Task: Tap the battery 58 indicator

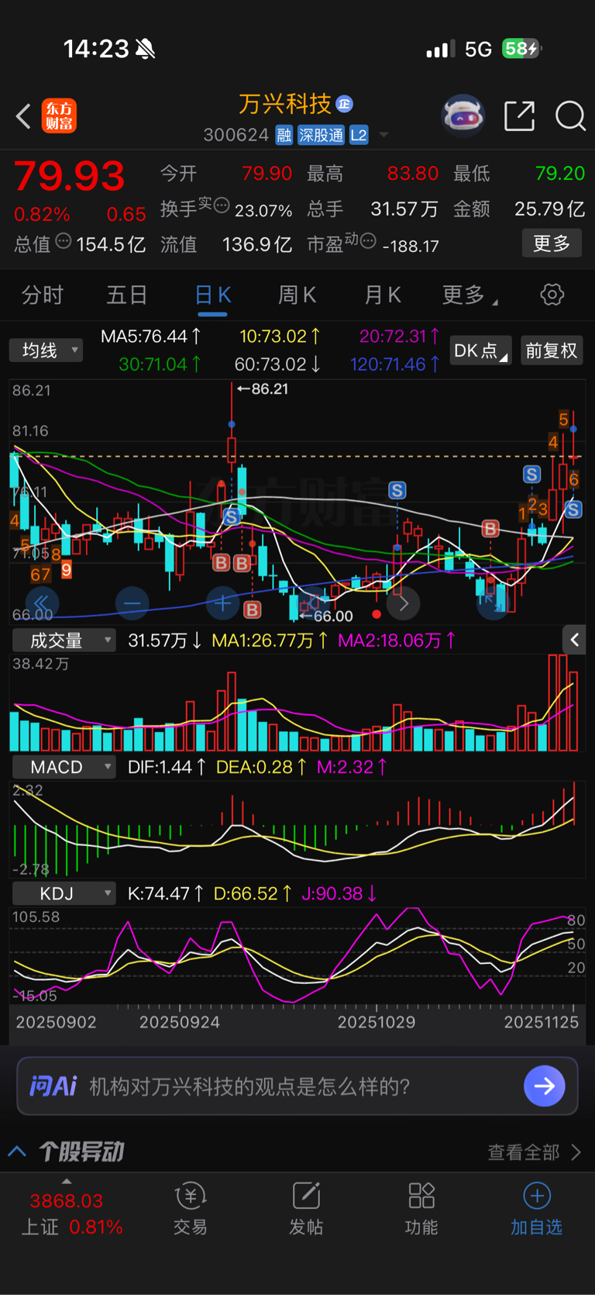Action: click(x=521, y=49)
